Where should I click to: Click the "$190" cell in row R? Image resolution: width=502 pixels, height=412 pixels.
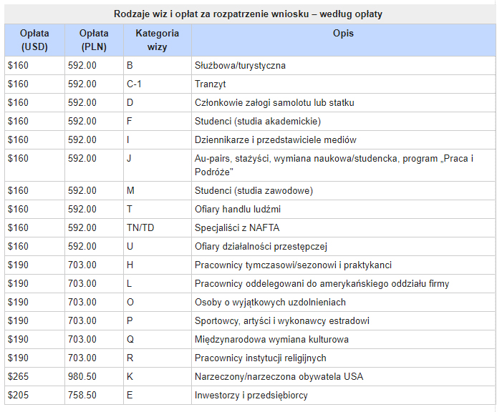coord(34,358)
